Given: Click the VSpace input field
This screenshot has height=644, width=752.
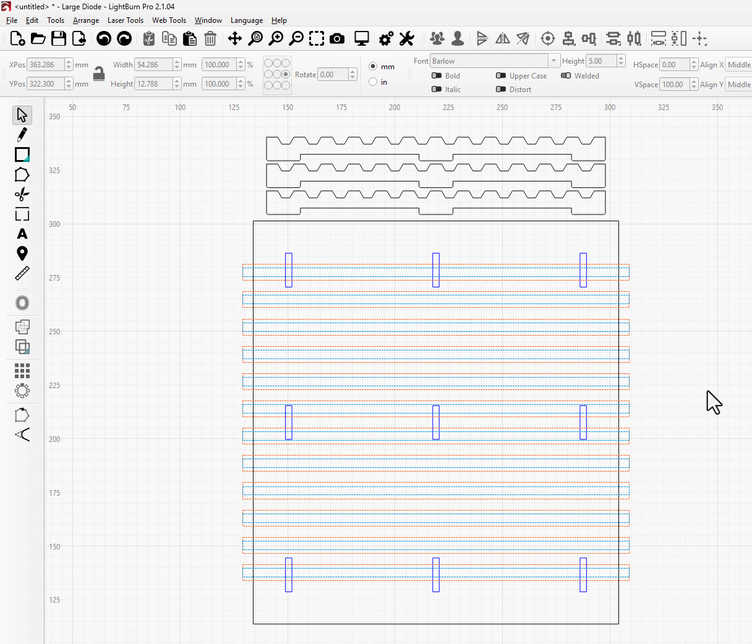Looking at the screenshot, I should tap(674, 84).
